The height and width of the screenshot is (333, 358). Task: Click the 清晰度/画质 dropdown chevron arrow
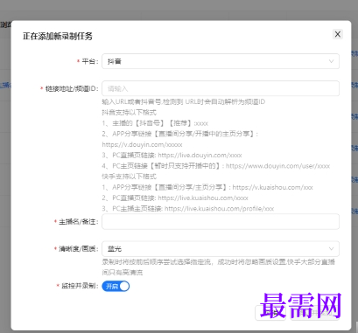click(x=331, y=248)
